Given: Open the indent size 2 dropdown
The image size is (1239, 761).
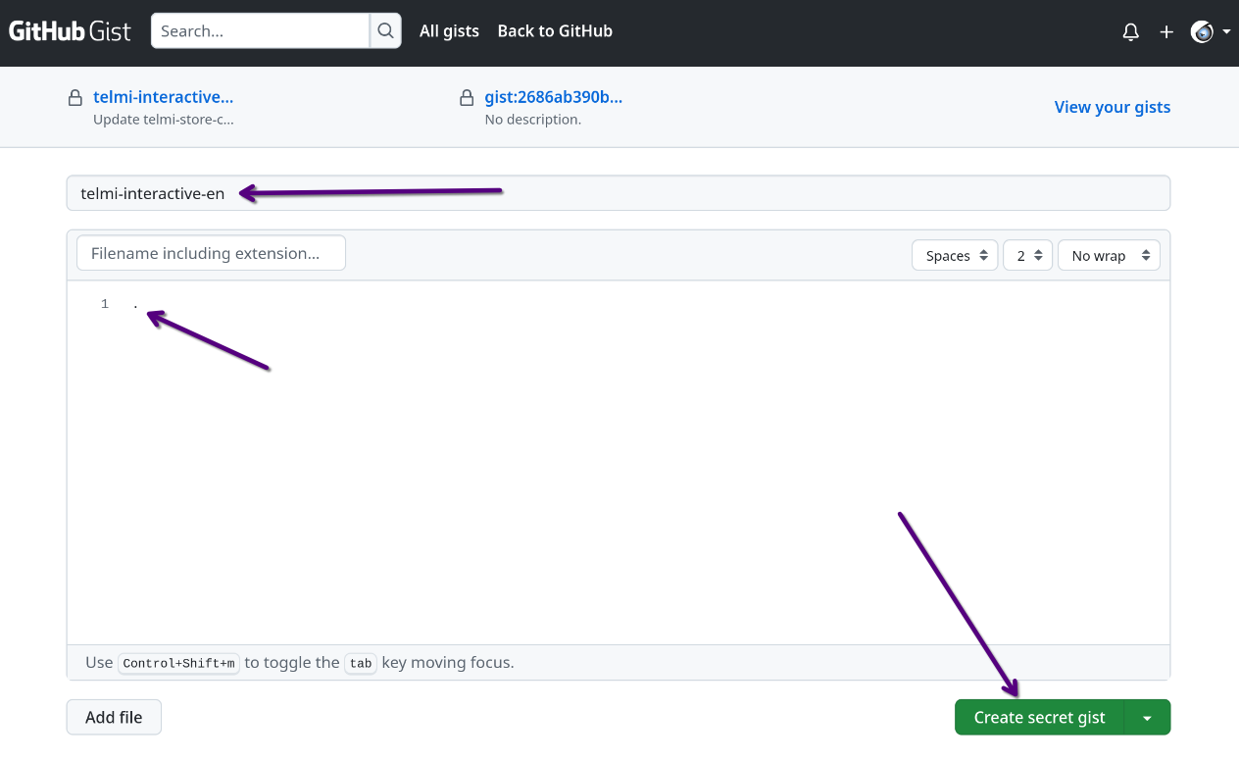Looking at the screenshot, I should pyautogui.click(x=1027, y=256).
